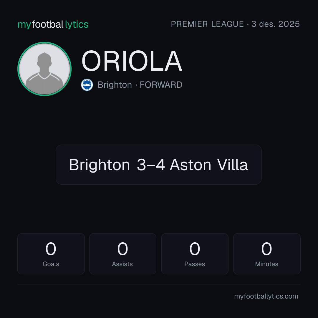Viewport: 318px width, 318px height.
Task: Select the Passes stat card
Action: [x=195, y=254]
